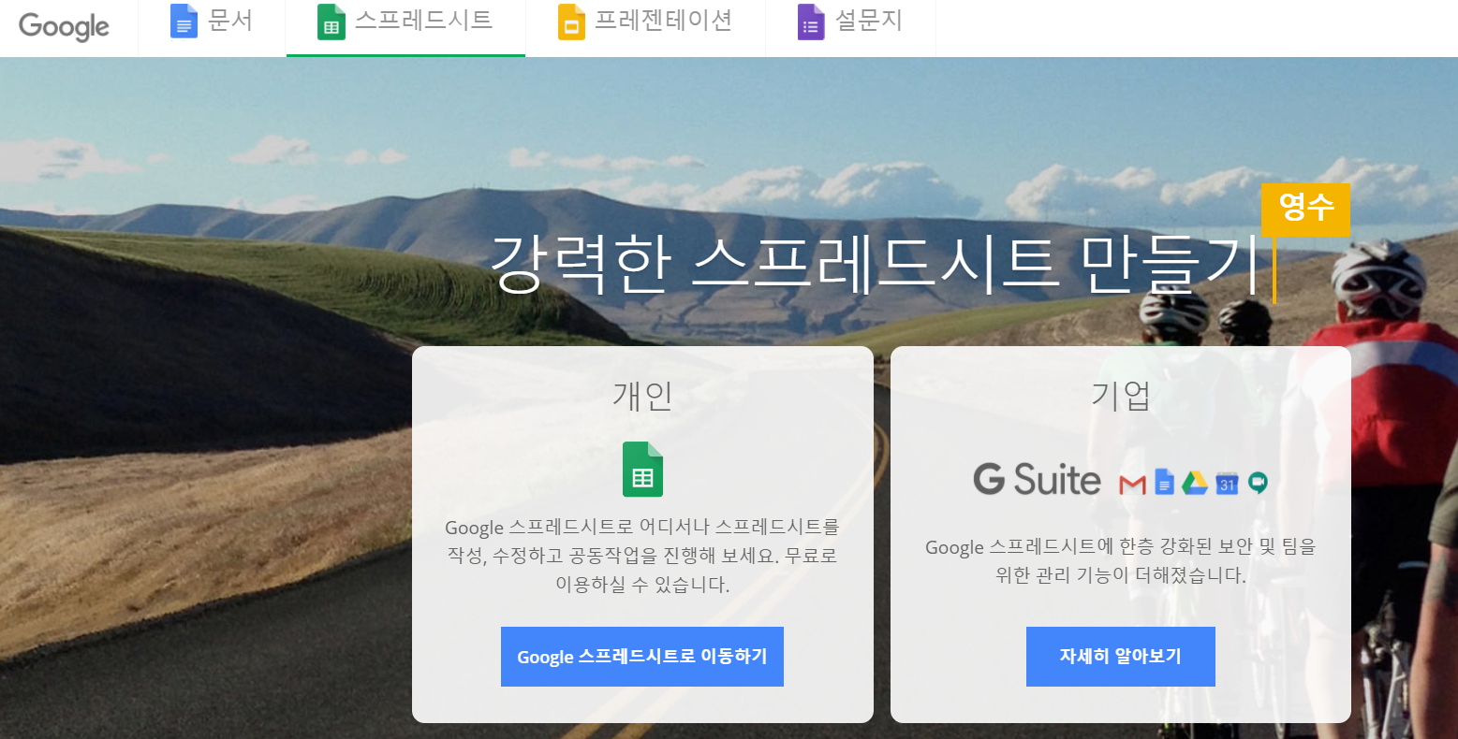Open the 문서 tab
Image resolution: width=1458 pixels, height=739 pixels.
tap(212, 27)
